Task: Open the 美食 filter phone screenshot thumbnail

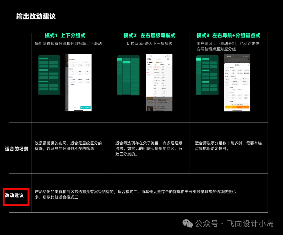Action: 159,83
